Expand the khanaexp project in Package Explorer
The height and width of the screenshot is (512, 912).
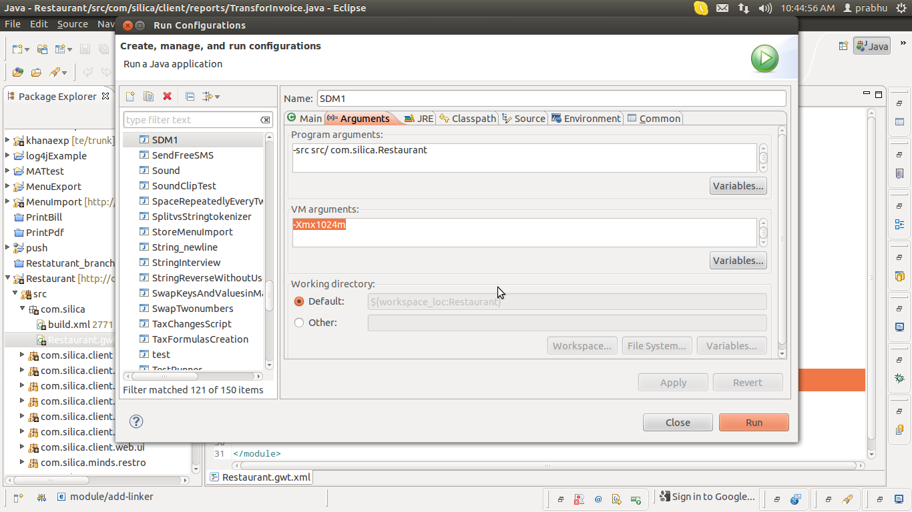(x=8, y=141)
